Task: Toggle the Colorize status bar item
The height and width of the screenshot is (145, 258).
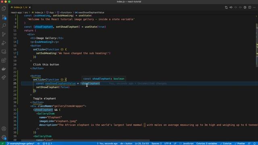Action: 226,143
